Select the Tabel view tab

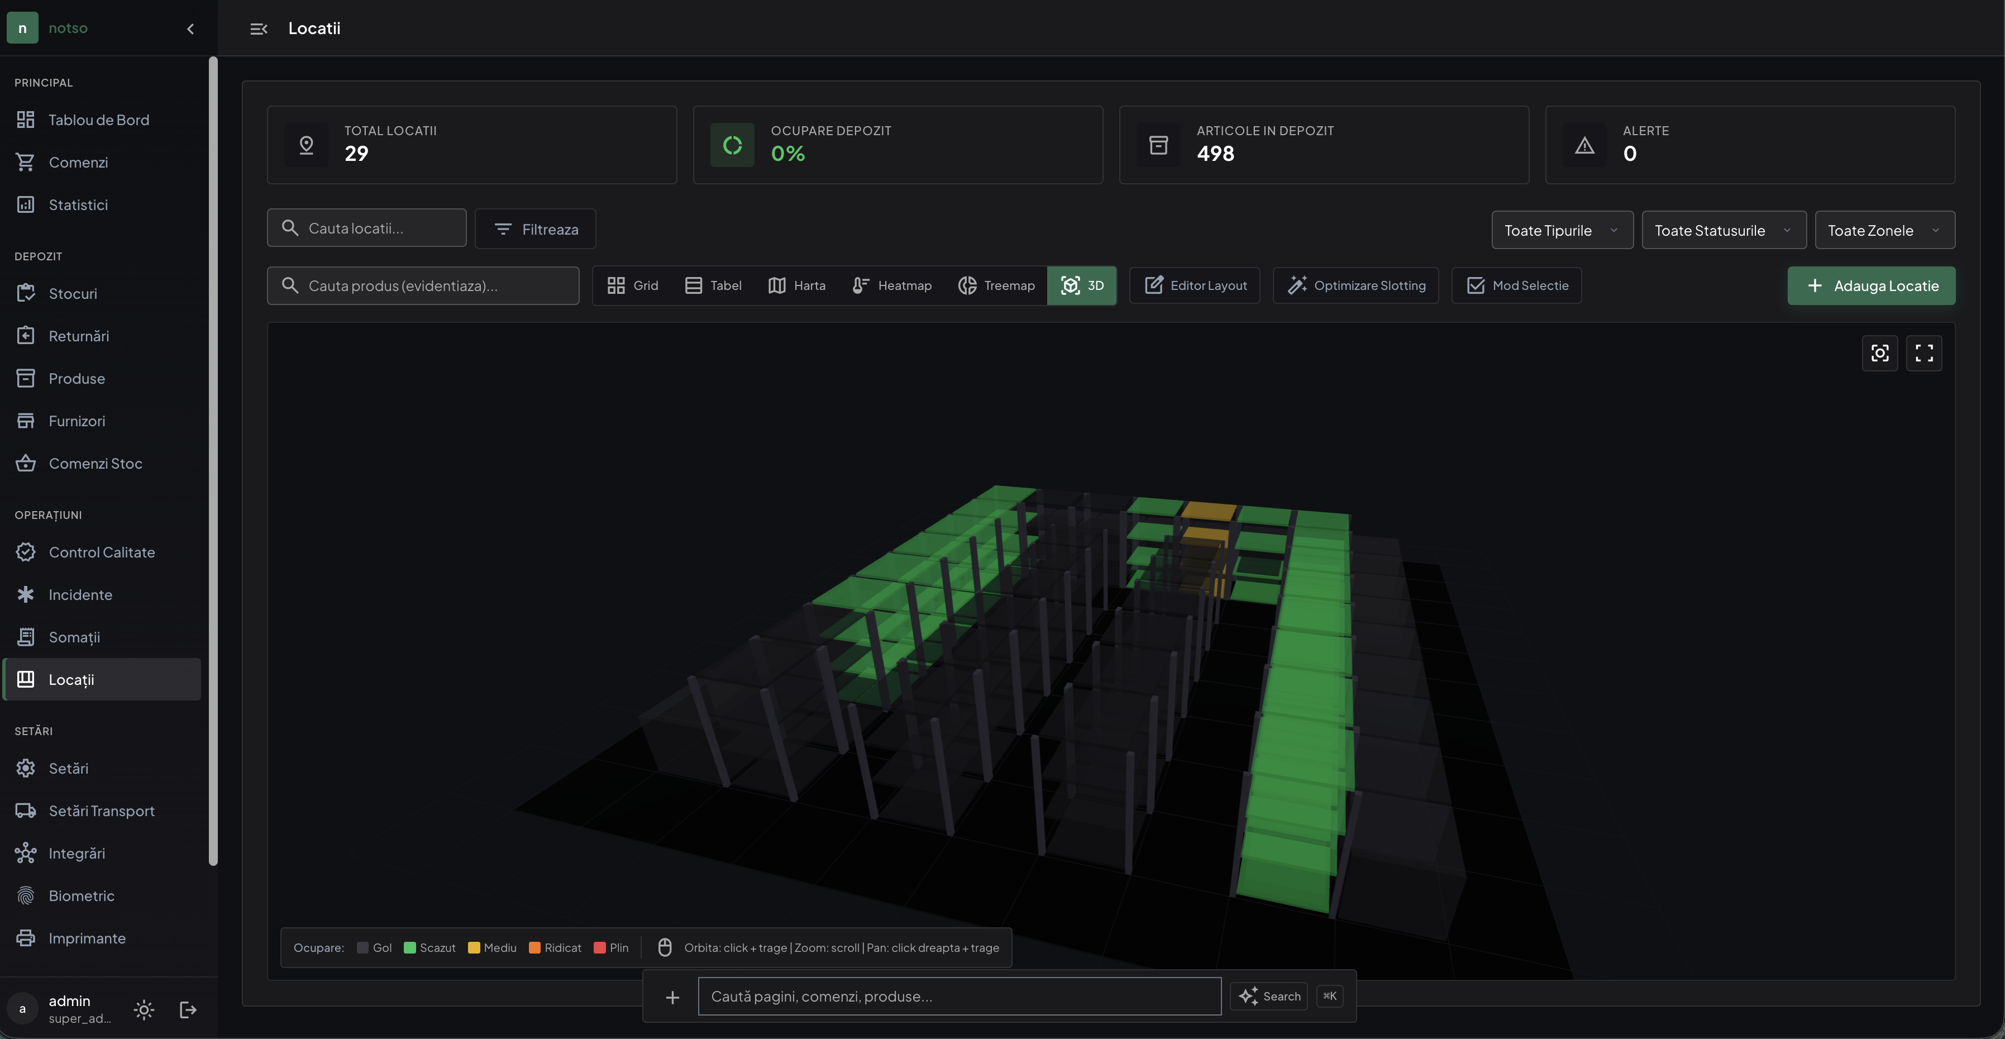[713, 285]
